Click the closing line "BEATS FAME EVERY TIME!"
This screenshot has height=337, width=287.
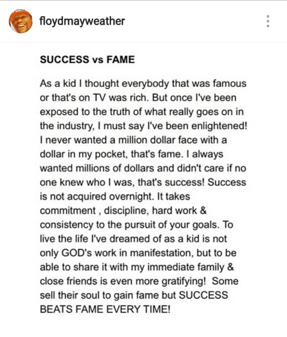(105, 309)
